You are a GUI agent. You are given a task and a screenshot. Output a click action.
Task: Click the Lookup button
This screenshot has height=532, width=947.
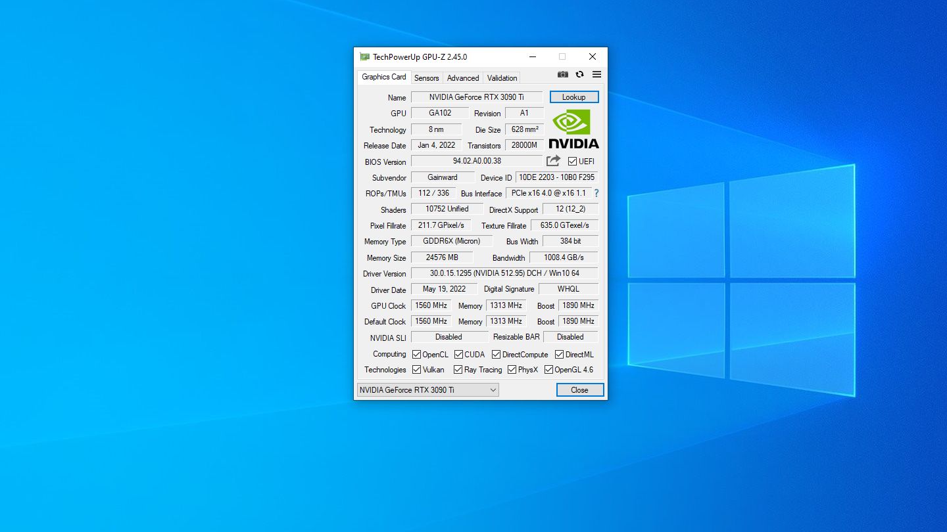point(574,97)
